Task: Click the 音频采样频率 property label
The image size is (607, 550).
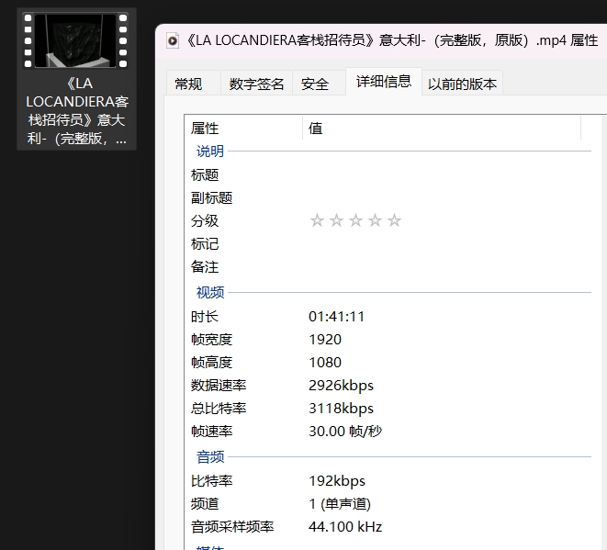Action: click(232, 527)
